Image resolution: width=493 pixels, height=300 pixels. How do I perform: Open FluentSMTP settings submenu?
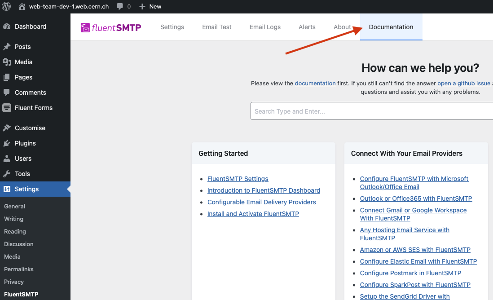[21, 294]
